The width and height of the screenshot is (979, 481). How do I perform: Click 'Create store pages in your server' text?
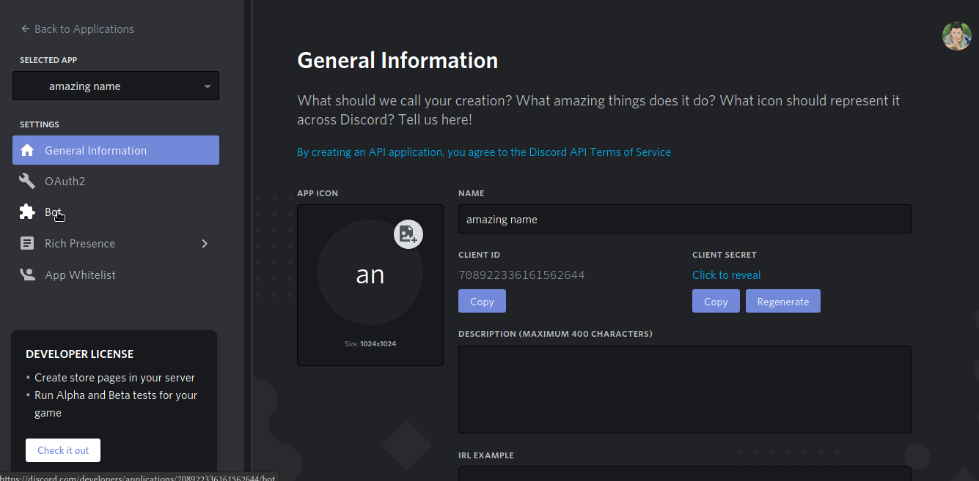tap(115, 378)
